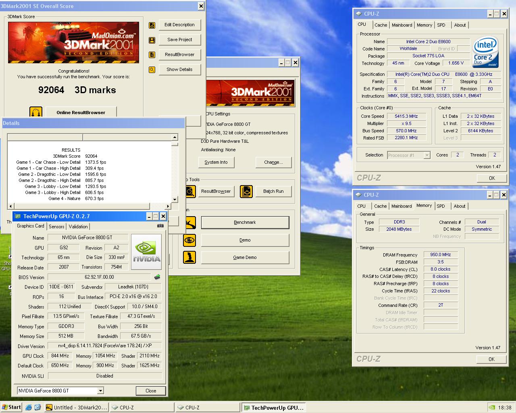Click the Untitled 3DMark2001 taskbar button
The height and width of the screenshot is (413, 516).
76,408
